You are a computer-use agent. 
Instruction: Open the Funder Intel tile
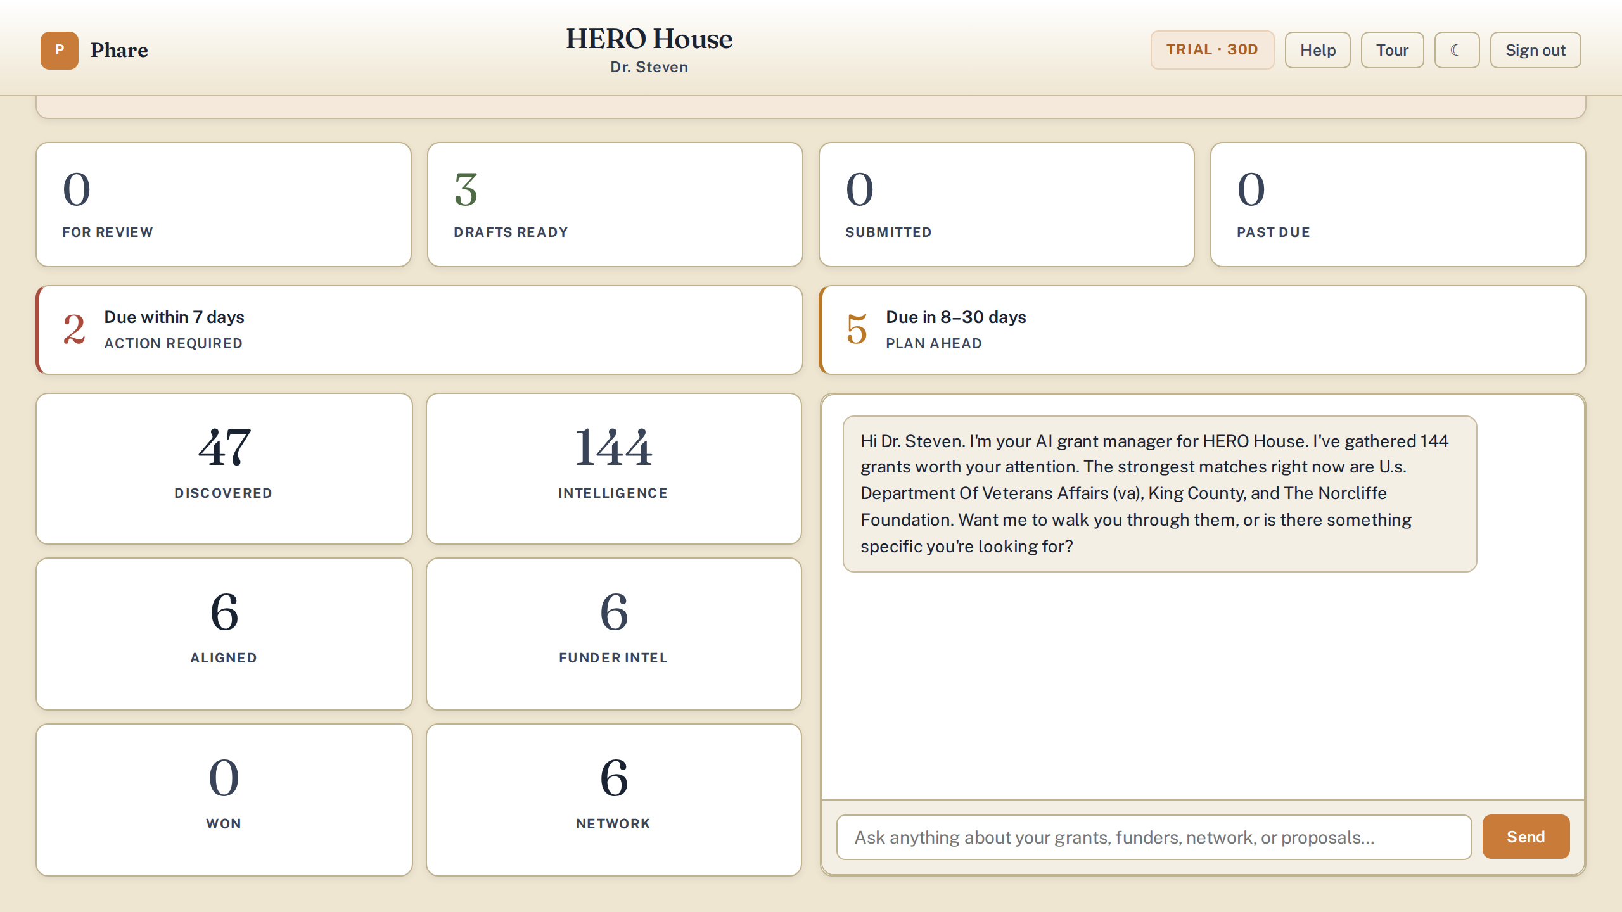click(614, 634)
